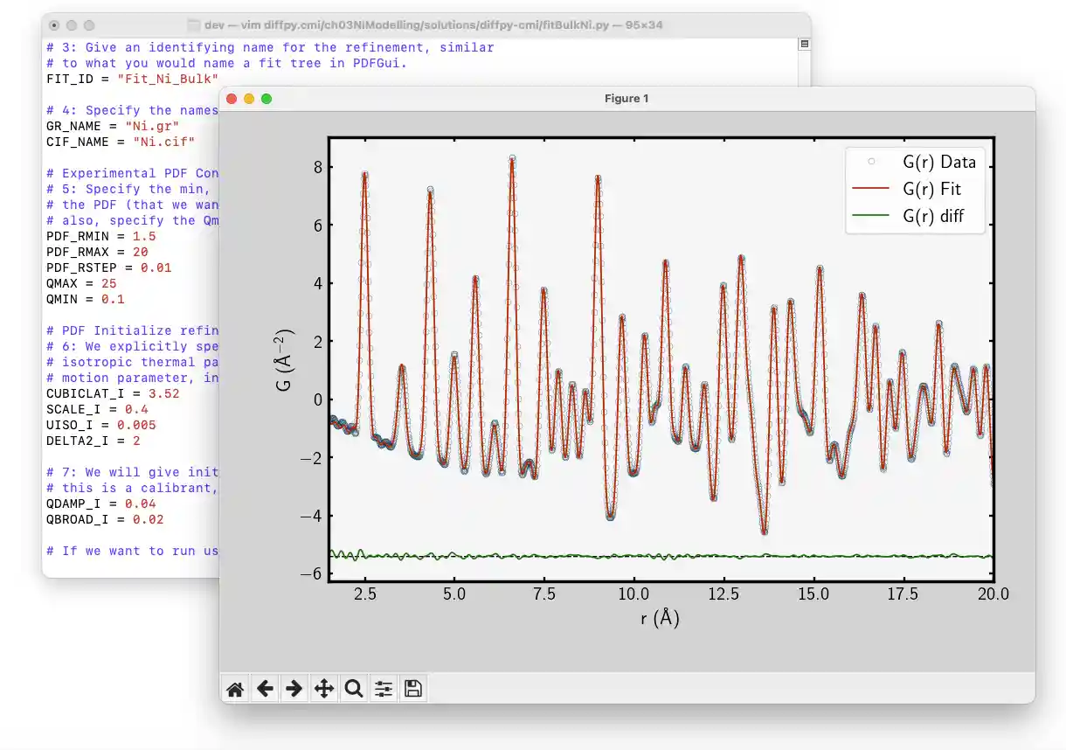
Task: Click the Figure 1 title bar
Action: pos(626,99)
